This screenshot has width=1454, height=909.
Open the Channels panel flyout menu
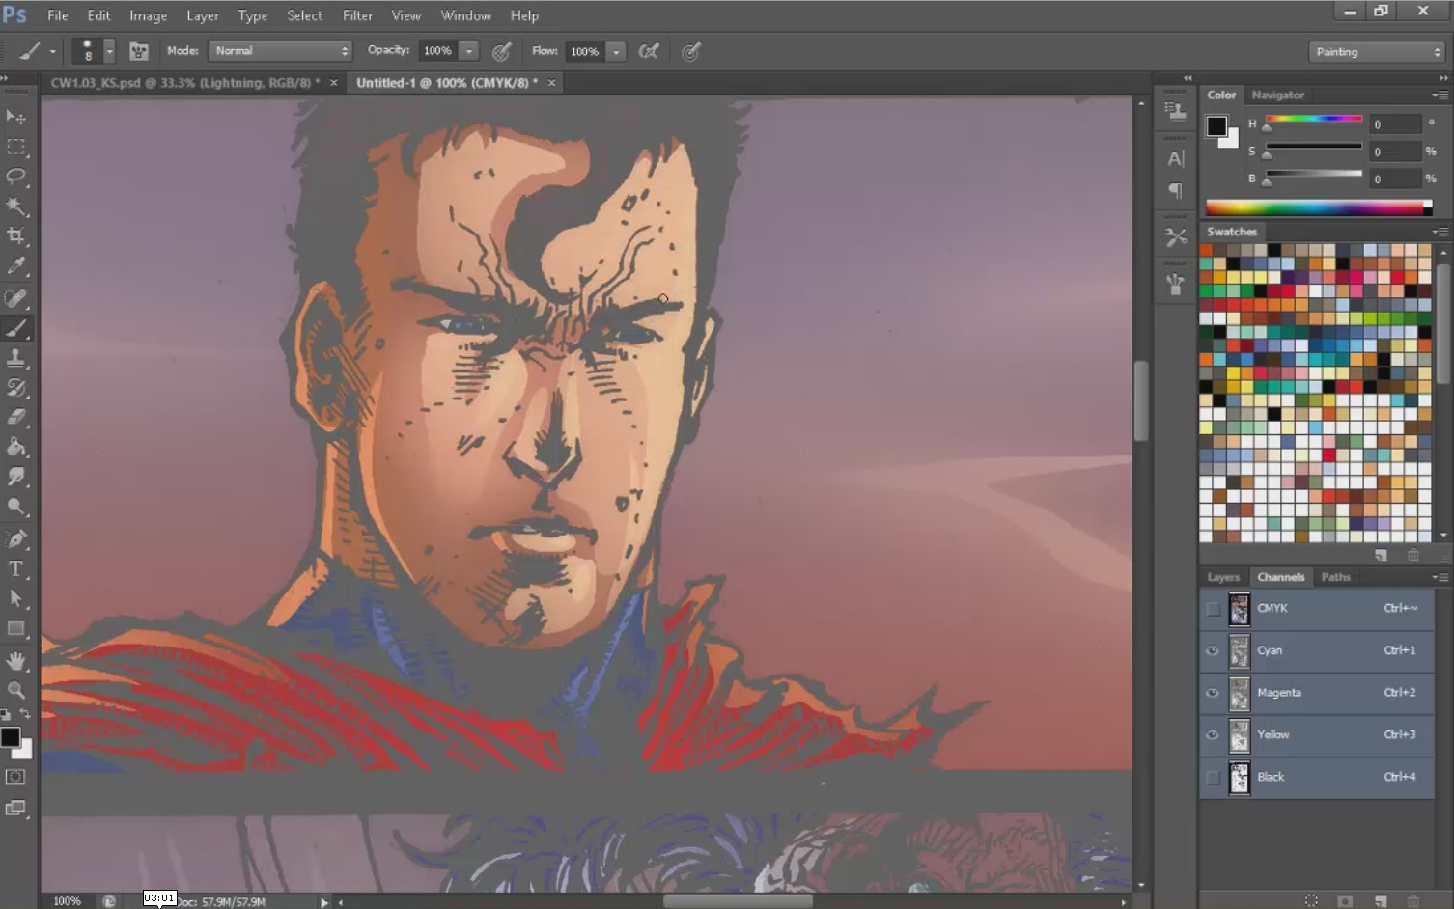1440,577
